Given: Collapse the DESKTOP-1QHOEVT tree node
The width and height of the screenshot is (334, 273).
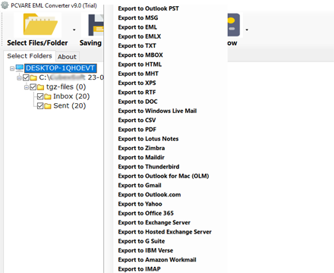Looking at the screenshot, I should tap(12, 68).
